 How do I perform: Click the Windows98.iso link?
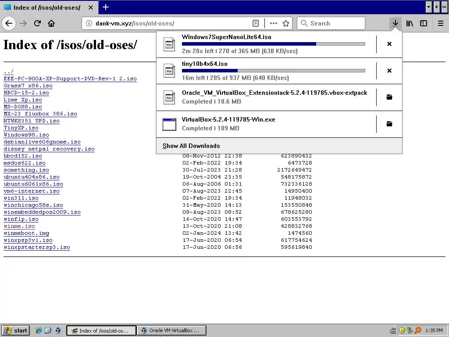pyautogui.click(x=26, y=135)
